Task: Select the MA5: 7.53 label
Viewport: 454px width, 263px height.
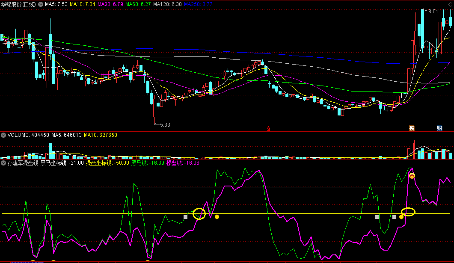Action: (x=56, y=4)
